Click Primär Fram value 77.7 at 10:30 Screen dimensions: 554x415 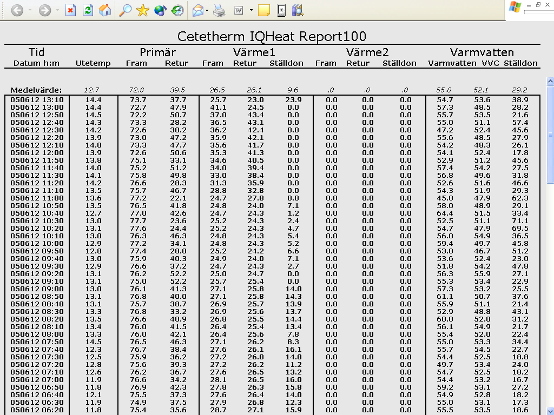click(x=138, y=221)
